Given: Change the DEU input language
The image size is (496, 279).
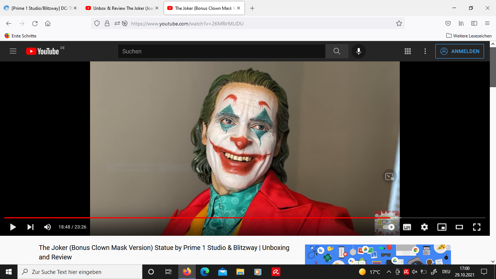Looking at the screenshot, I should (446, 272).
